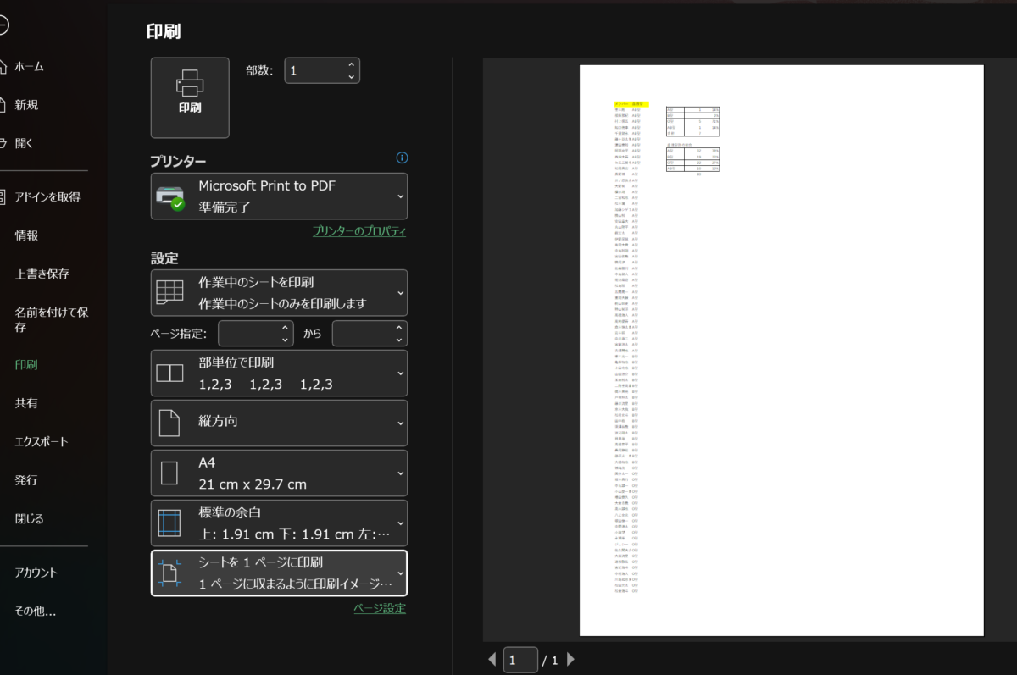The height and width of the screenshot is (675, 1017).
Task: Click the right arrow to go to next page
Action: coord(570,659)
